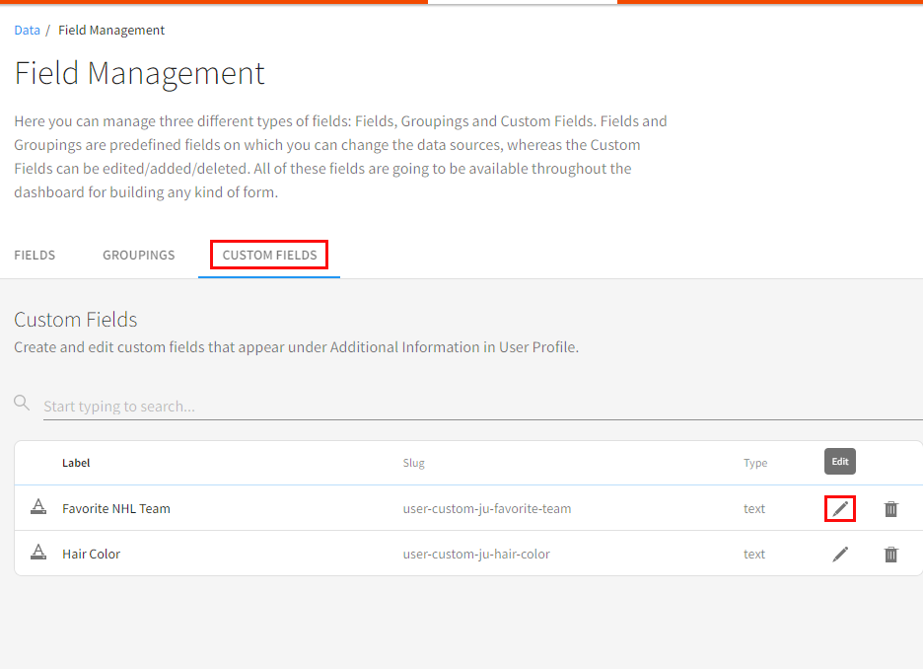Screen dimensions: 923x669
Task: Click the text-type icon beside Favorite NHL Team
Action: [38, 508]
